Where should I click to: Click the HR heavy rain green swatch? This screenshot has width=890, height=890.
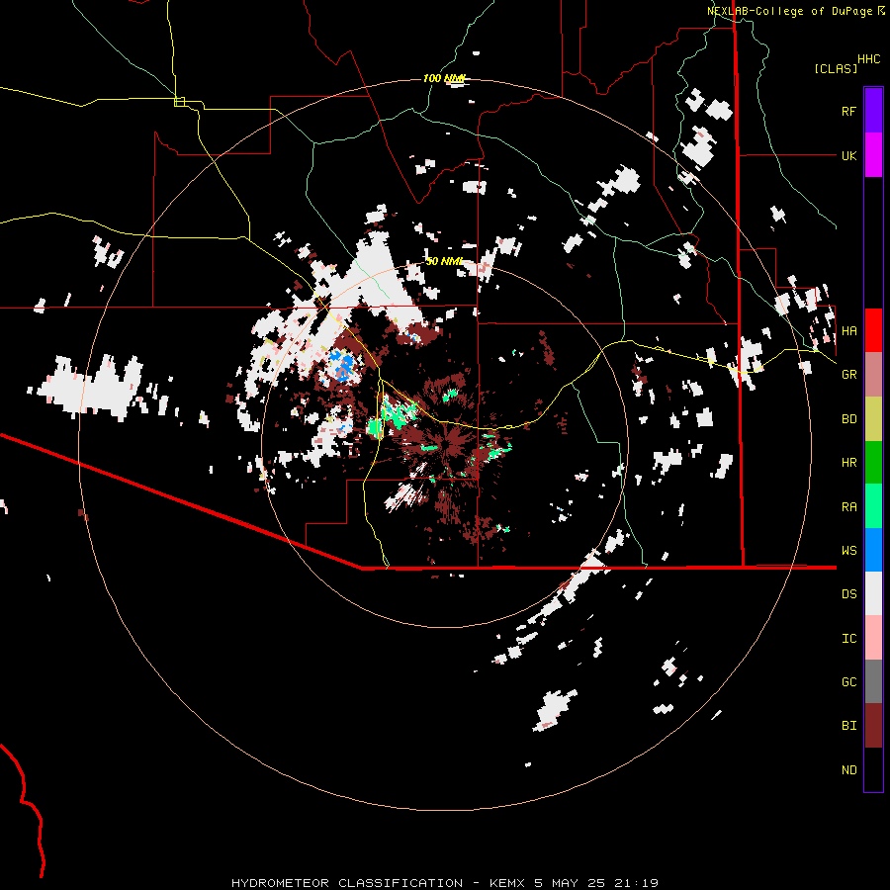click(x=873, y=463)
